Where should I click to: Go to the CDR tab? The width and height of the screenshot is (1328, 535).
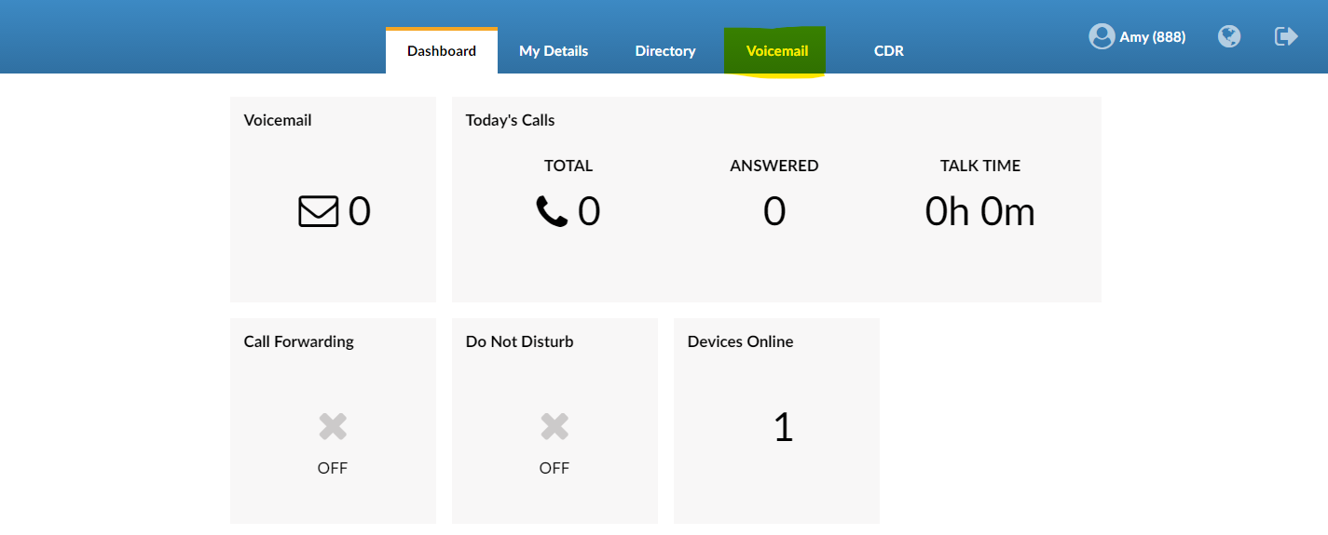click(889, 51)
